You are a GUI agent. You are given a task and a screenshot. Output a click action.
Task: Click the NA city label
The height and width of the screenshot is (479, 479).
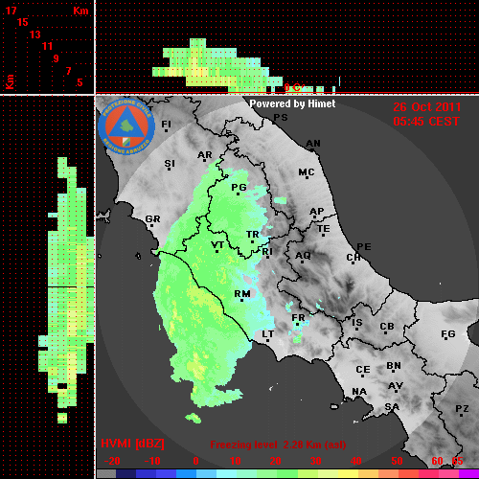tap(359, 391)
